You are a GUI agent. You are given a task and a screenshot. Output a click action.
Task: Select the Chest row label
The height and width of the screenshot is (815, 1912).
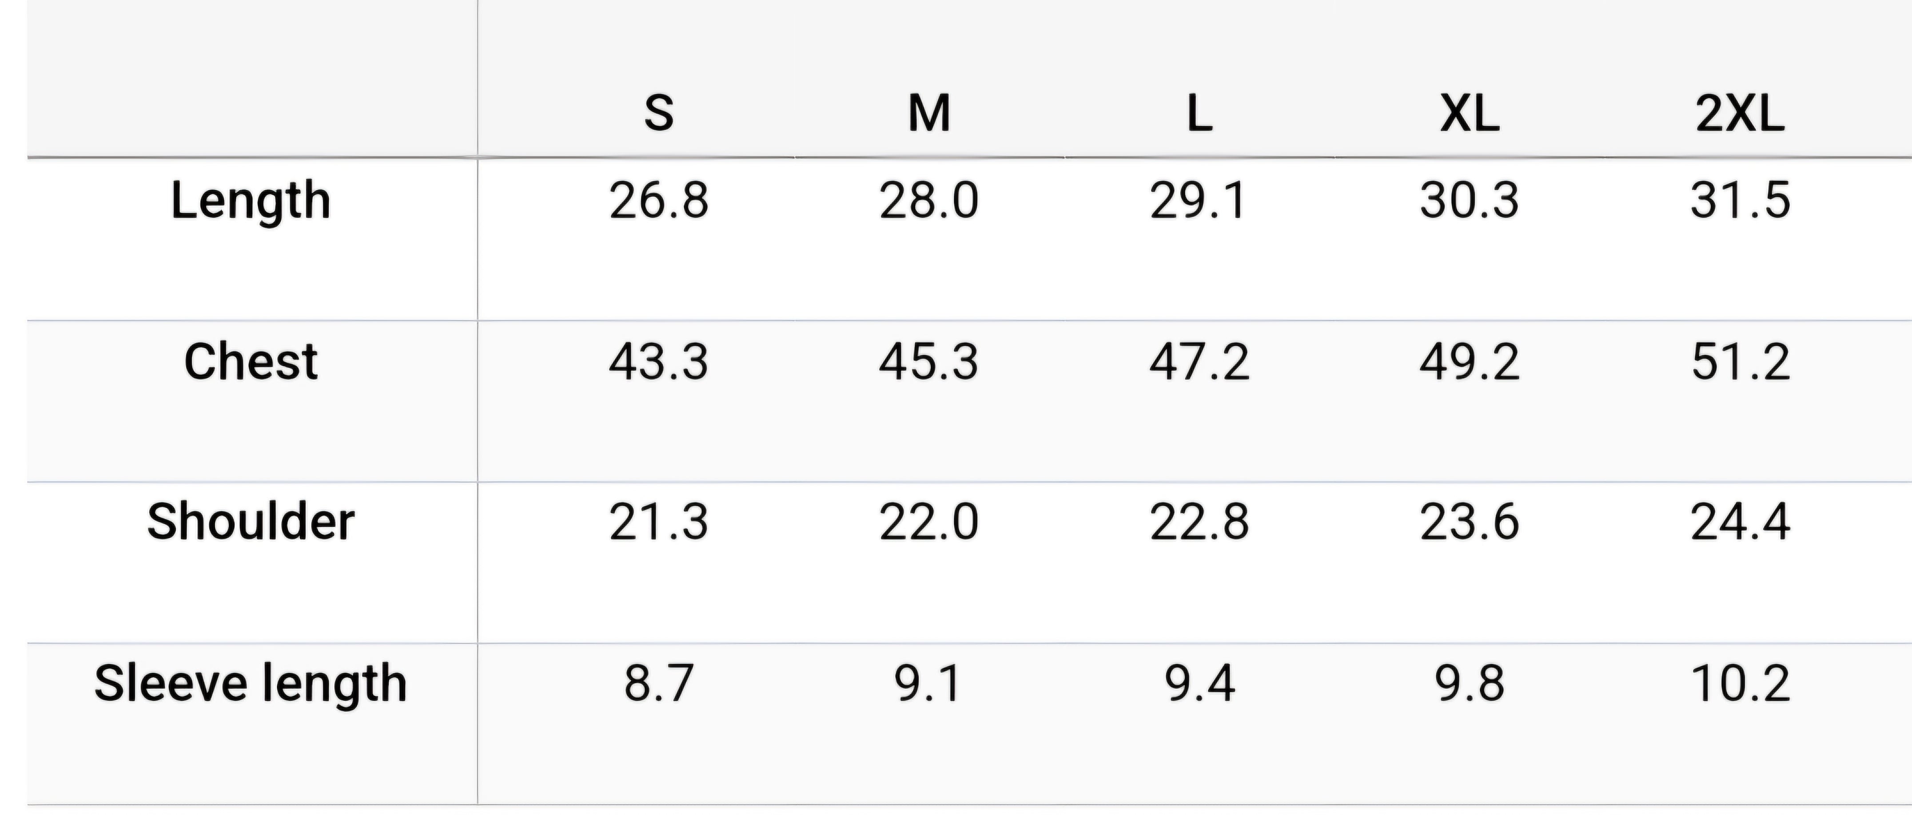click(x=251, y=362)
